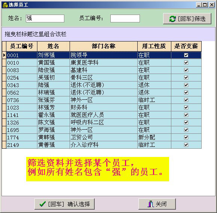
Task: Select employee number 0001 cell
Action: pyautogui.click(x=22, y=55)
